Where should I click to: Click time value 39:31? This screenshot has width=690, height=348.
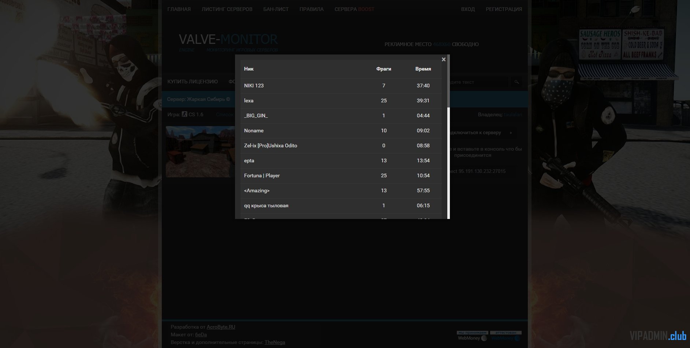coord(423,101)
